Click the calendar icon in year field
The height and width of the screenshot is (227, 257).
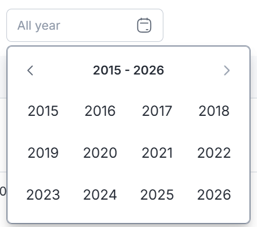click(144, 25)
